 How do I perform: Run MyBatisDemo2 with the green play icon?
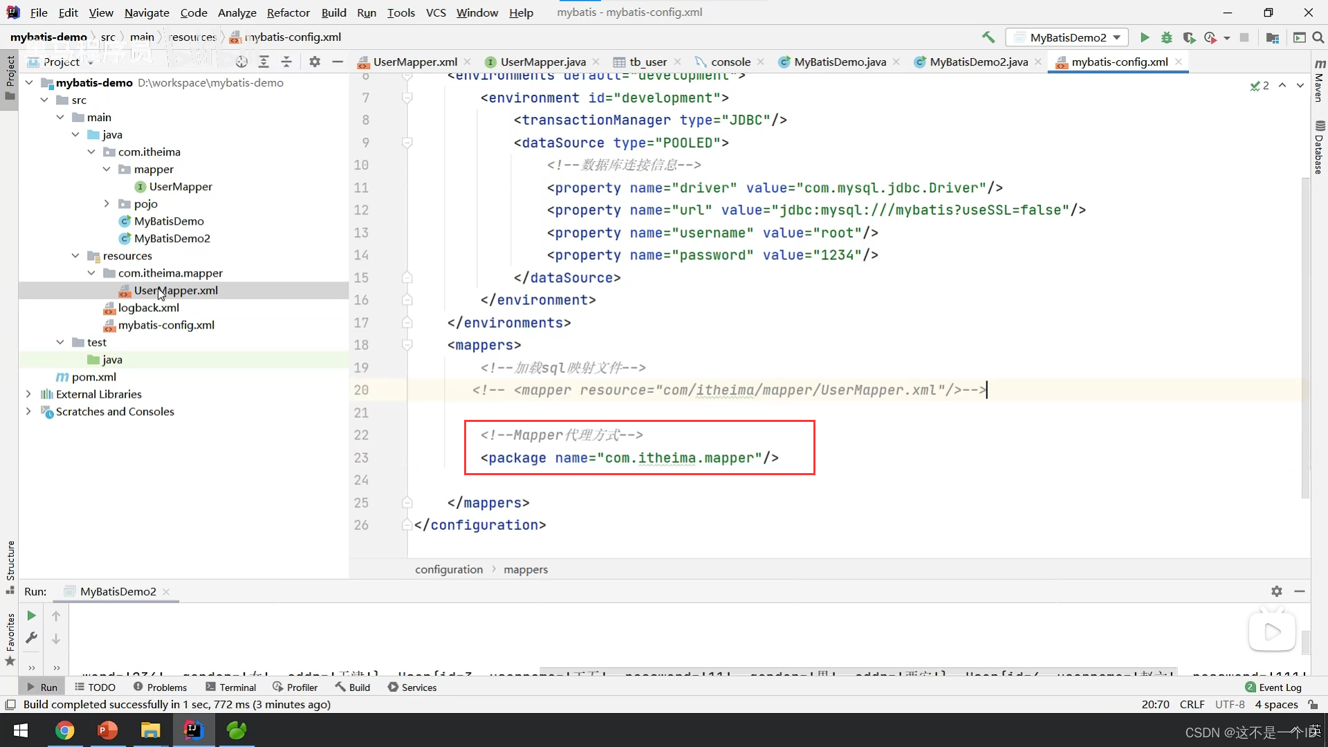(1145, 37)
